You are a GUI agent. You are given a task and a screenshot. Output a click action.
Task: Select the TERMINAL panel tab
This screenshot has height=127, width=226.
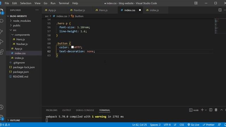coord(105,110)
